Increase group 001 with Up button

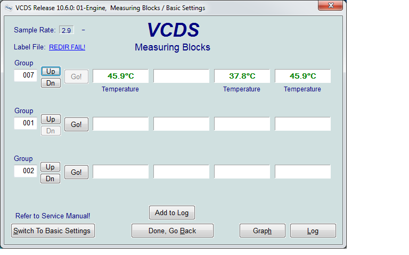51,119
